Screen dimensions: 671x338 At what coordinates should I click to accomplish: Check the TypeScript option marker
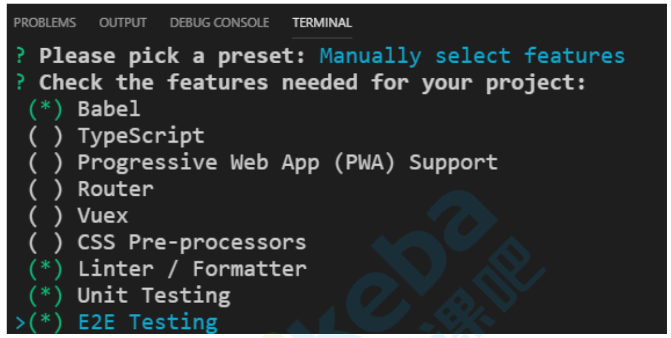coord(45,136)
